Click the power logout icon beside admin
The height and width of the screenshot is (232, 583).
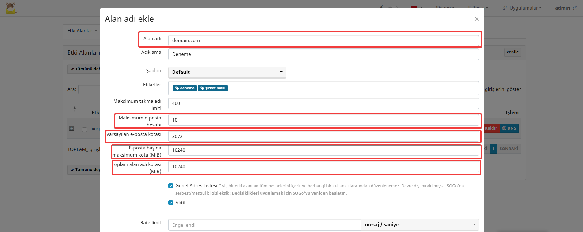tap(575, 8)
